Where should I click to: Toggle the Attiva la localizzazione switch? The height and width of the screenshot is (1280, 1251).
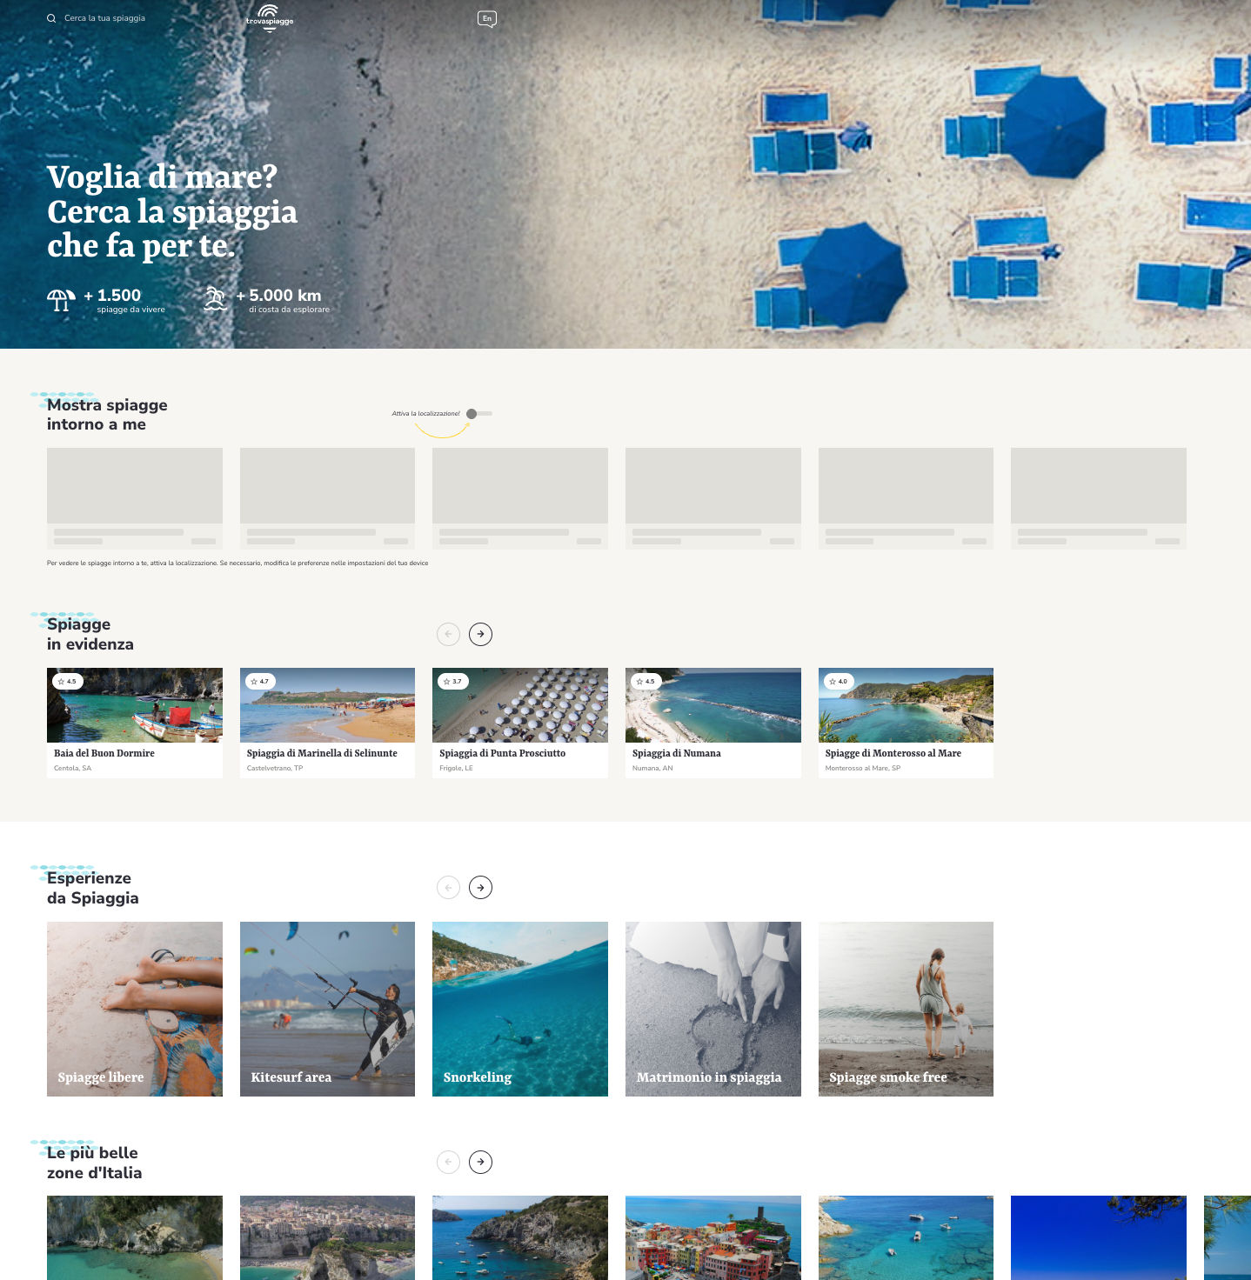point(478,414)
